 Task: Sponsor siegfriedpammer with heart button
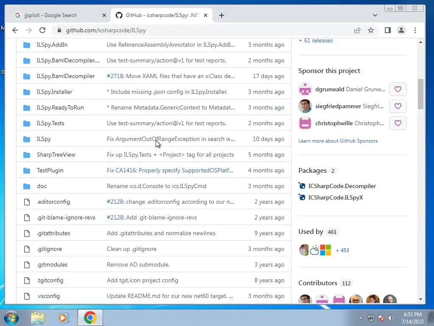pos(398,106)
